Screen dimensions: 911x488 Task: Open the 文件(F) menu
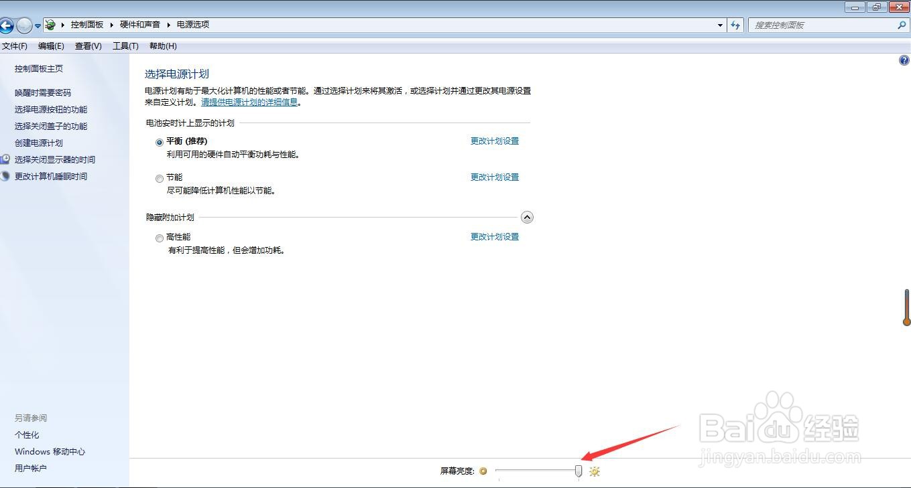pos(15,46)
